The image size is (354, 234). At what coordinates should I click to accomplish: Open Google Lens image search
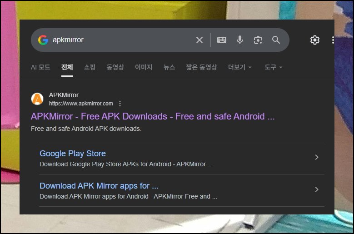pyautogui.click(x=258, y=40)
